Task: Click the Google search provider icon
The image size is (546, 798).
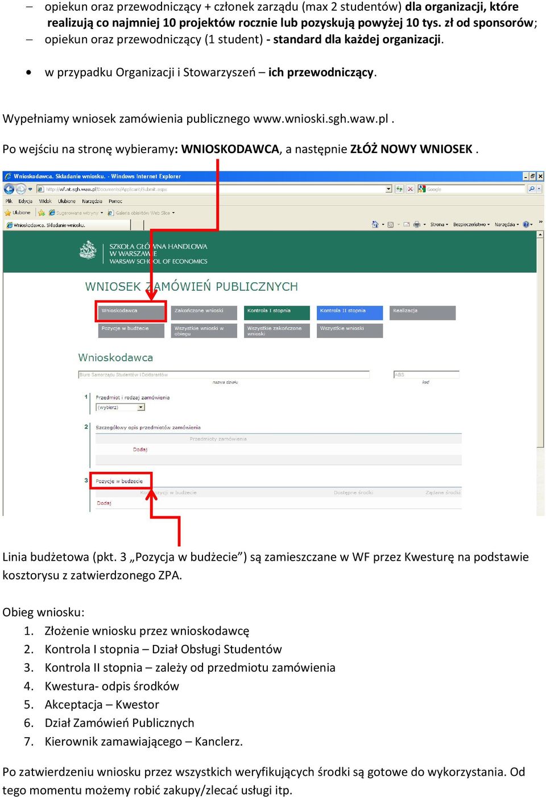Action: (x=421, y=189)
